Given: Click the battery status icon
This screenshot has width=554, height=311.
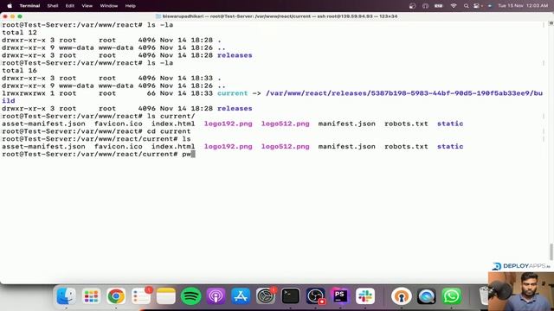Looking at the screenshot, I should [439, 6].
